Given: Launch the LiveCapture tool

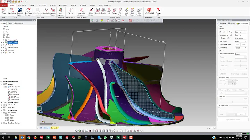Looking at the screenshot, I should [12, 11].
